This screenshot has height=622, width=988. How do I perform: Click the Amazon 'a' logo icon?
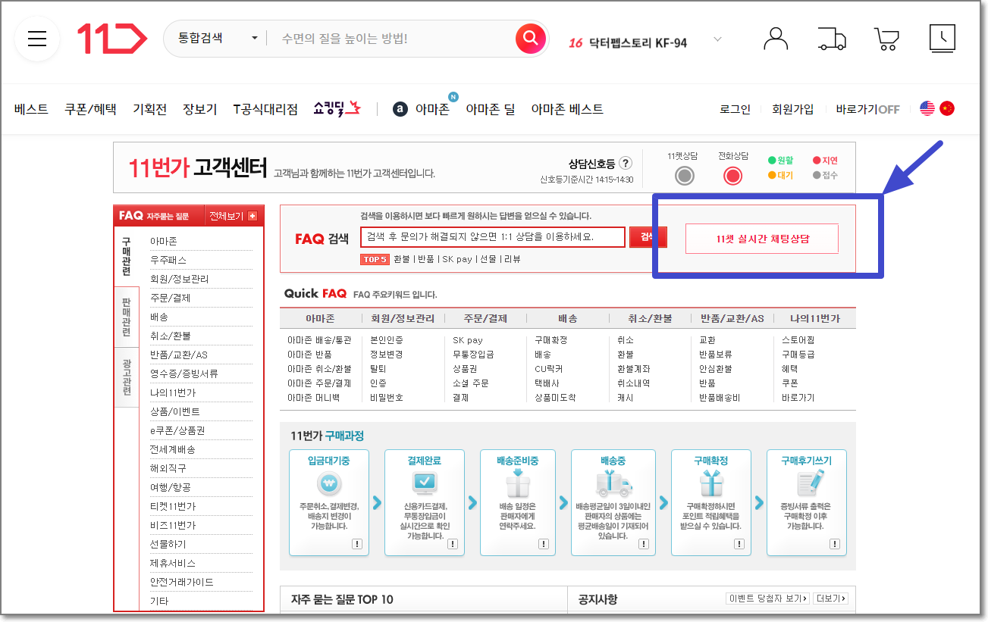[400, 109]
